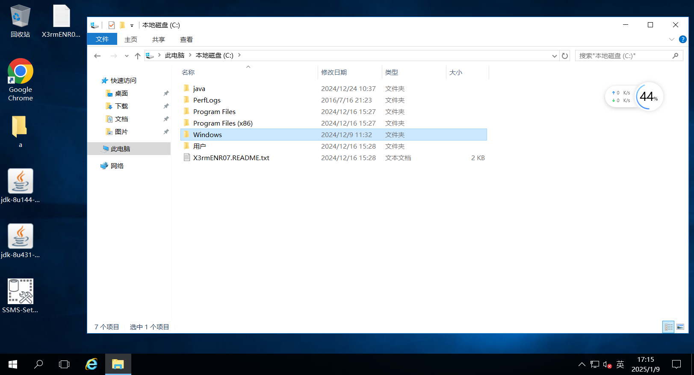Image resolution: width=694 pixels, height=375 pixels.
Task: Click 本地磁盘 (C:) breadcrumb in address bar
Action: click(215, 56)
